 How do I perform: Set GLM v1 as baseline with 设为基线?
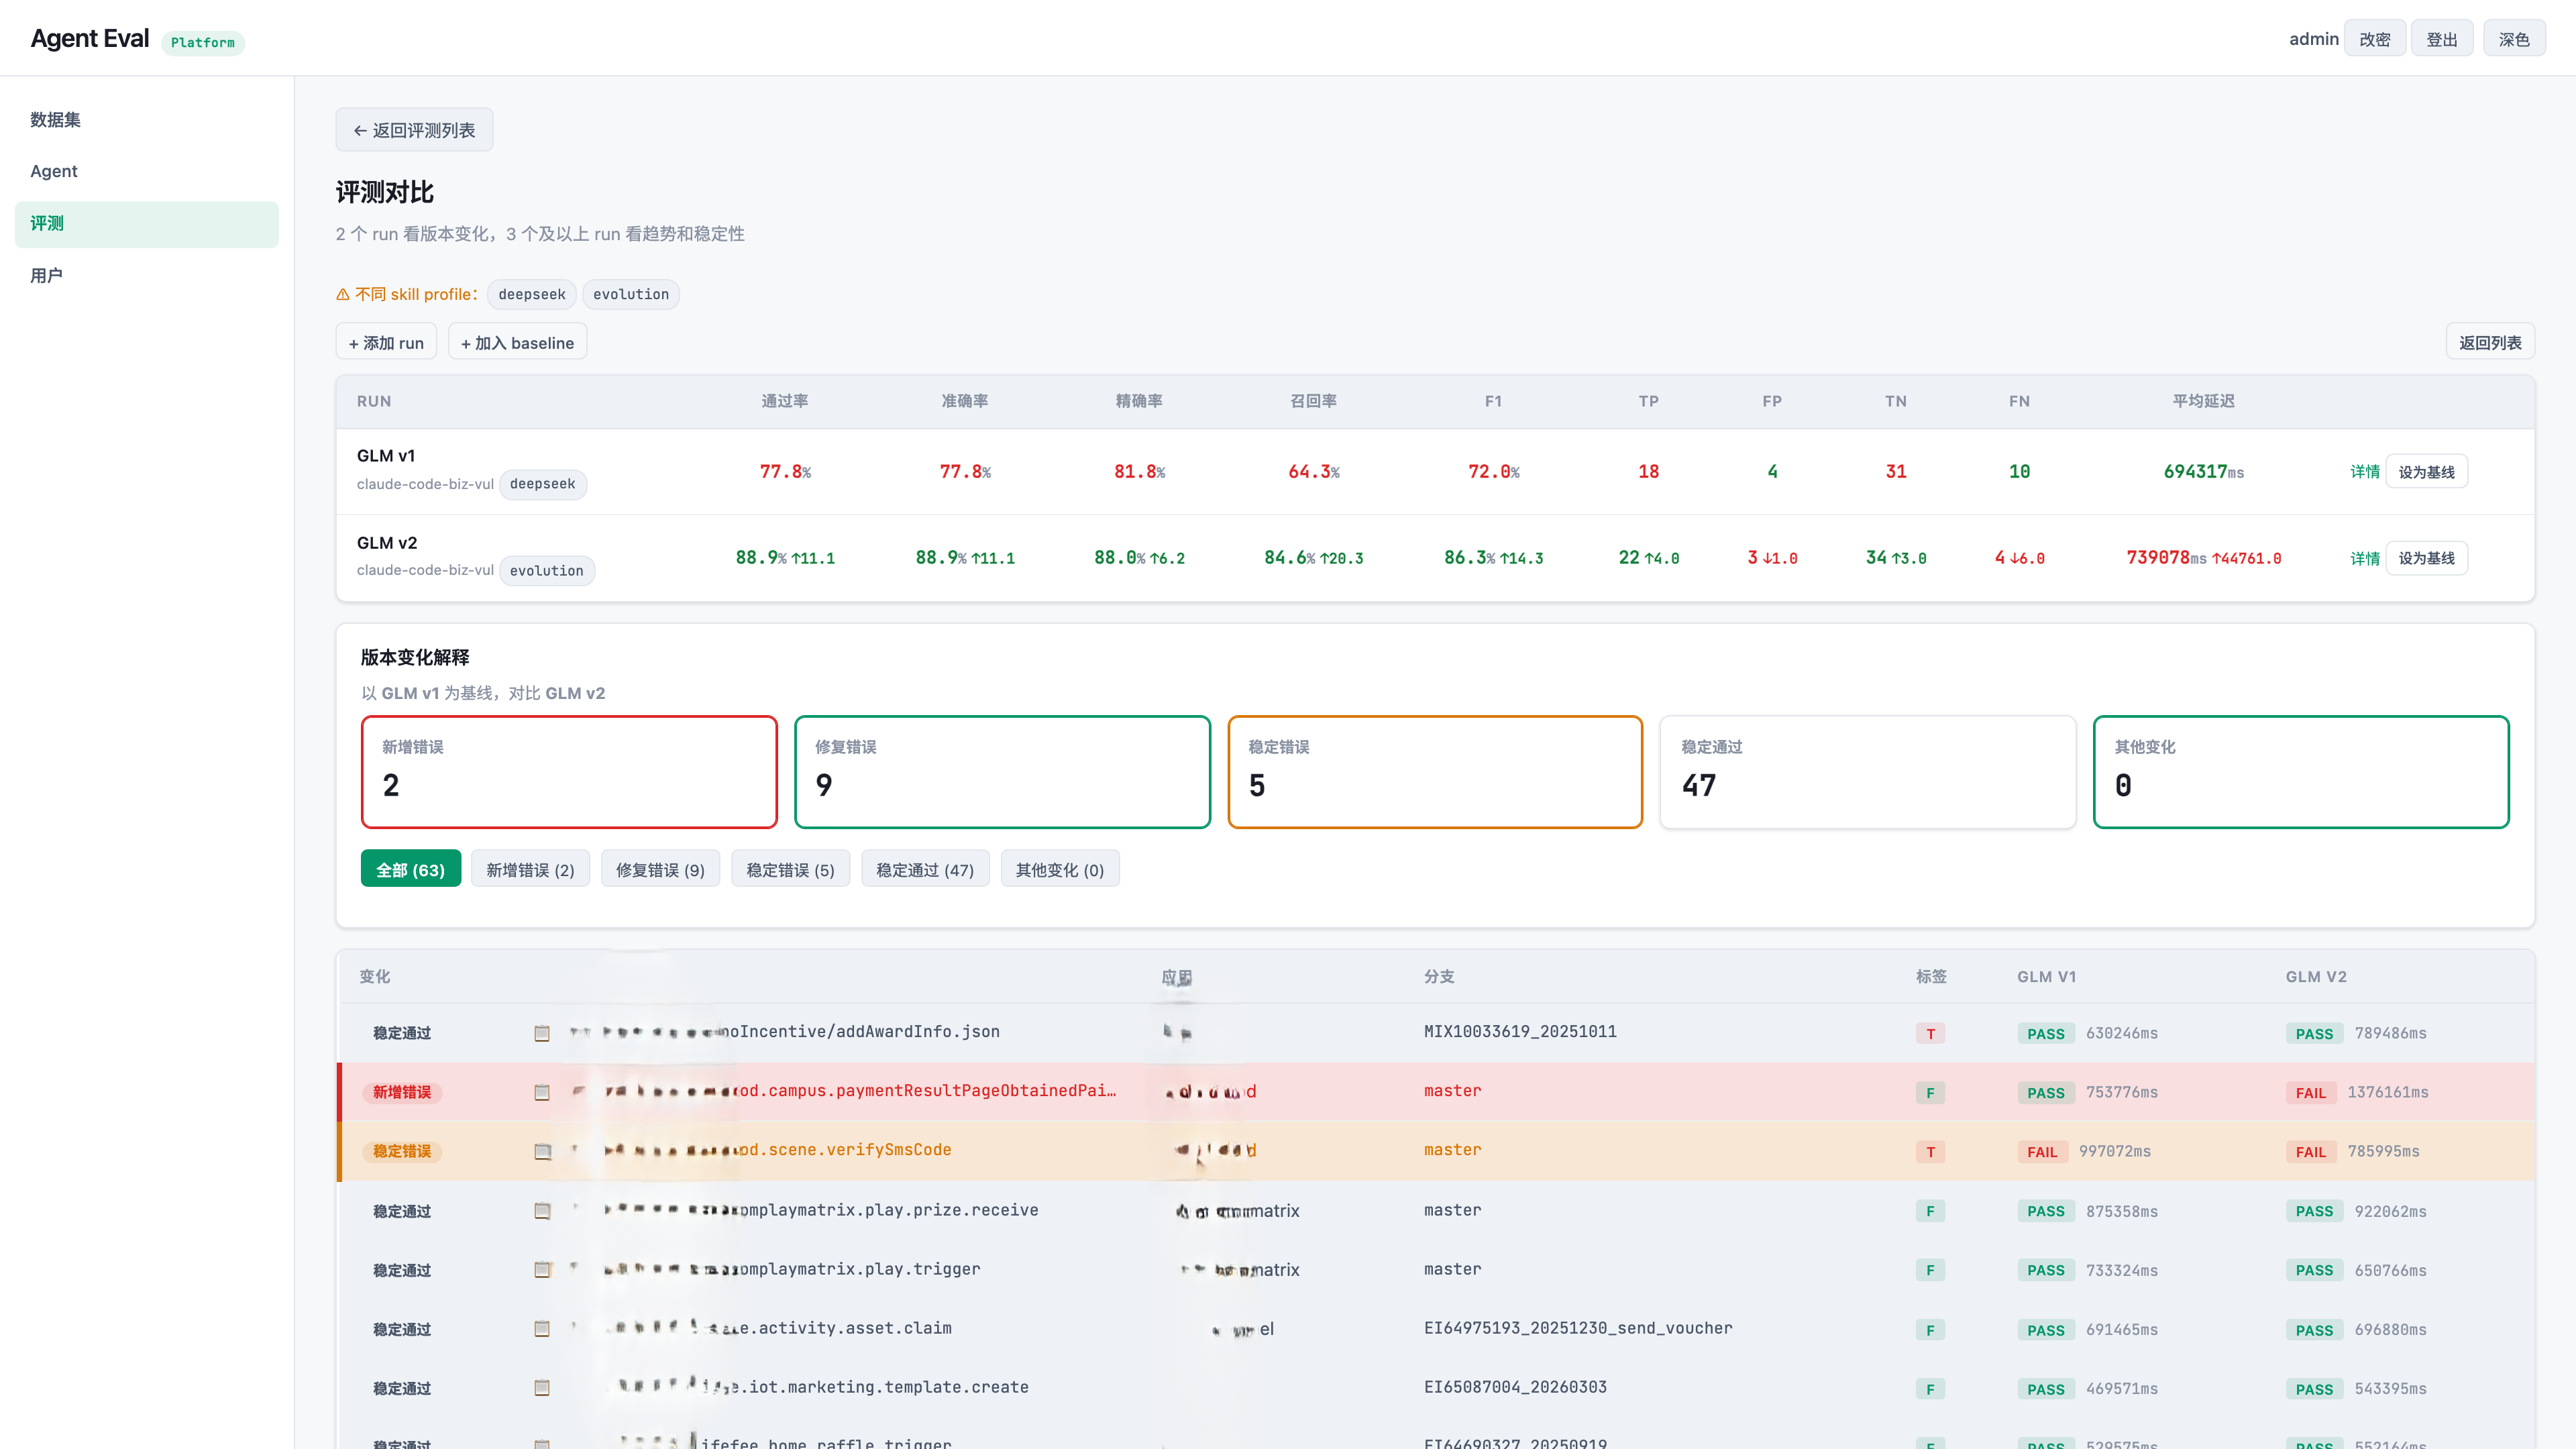click(2427, 472)
